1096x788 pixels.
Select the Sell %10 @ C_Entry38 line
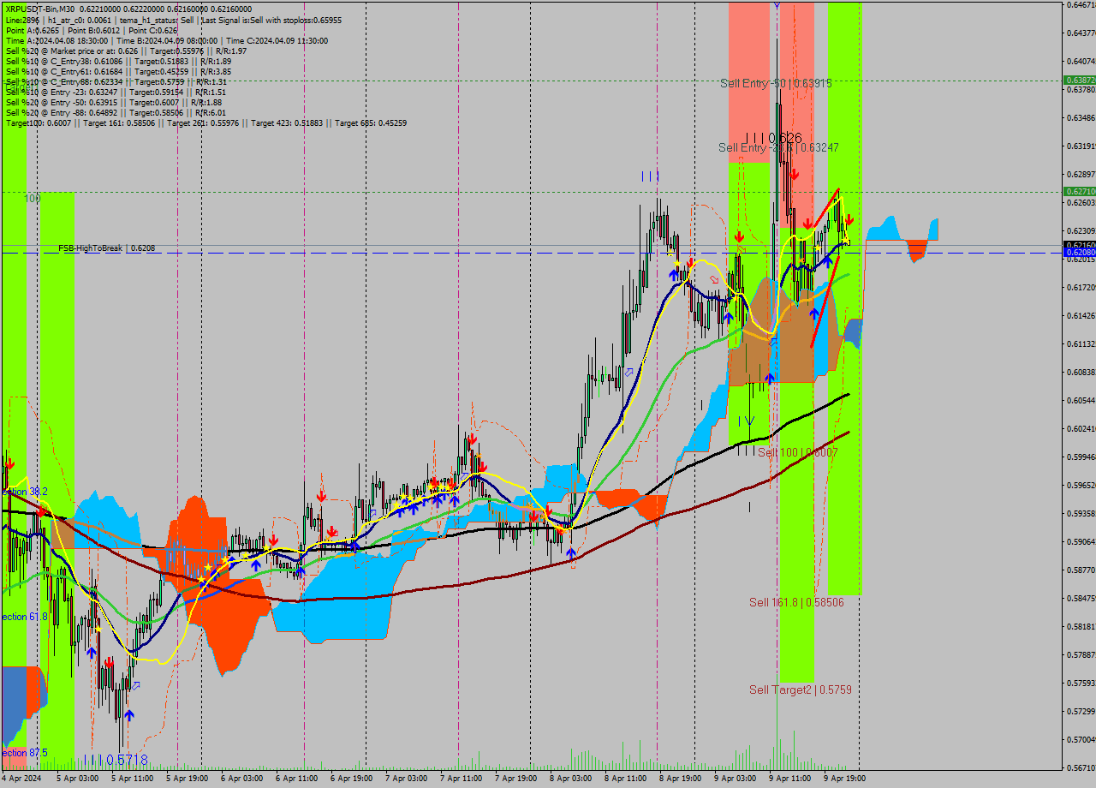point(118,61)
